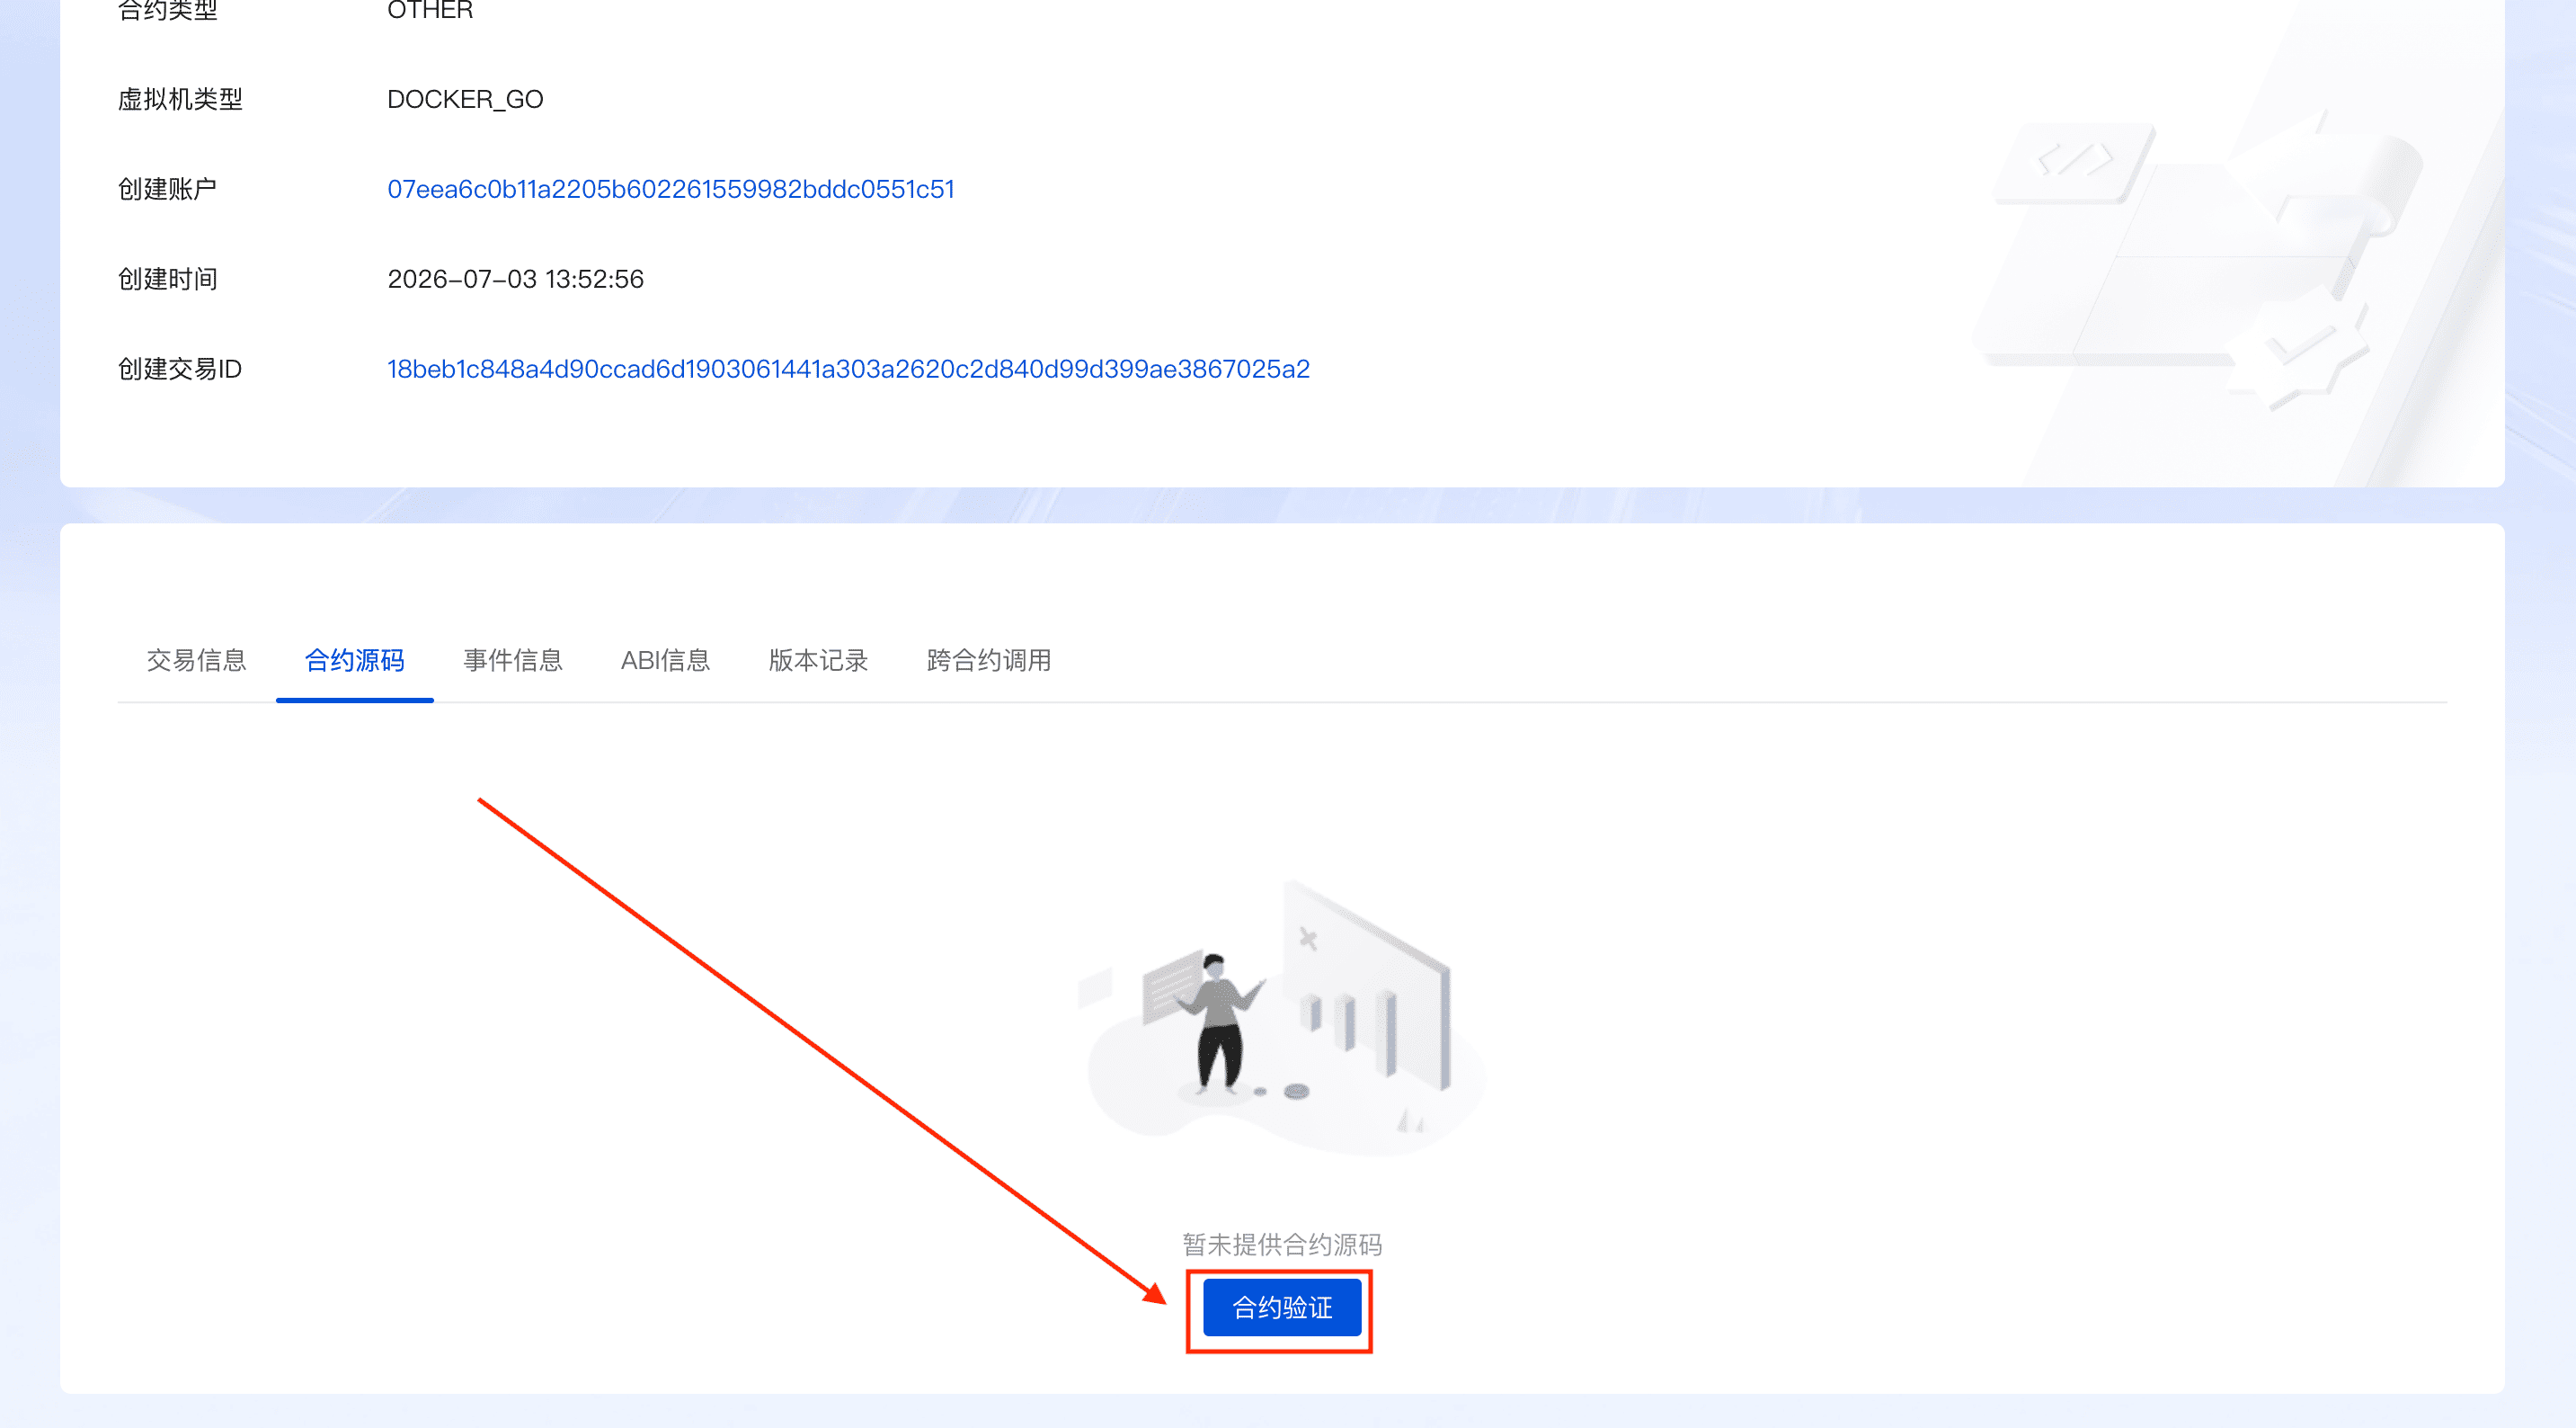Open the creator account address link
The height and width of the screenshot is (1428, 2576).
671,189
